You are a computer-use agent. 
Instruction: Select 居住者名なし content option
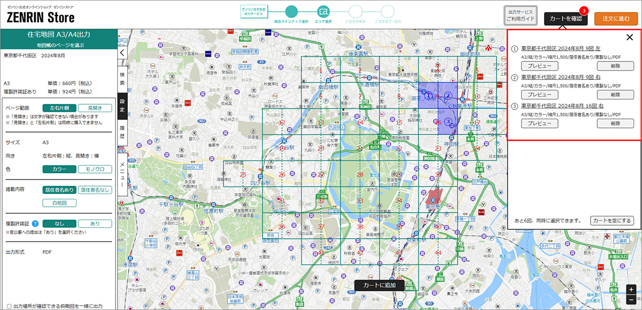tap(95, 190)
